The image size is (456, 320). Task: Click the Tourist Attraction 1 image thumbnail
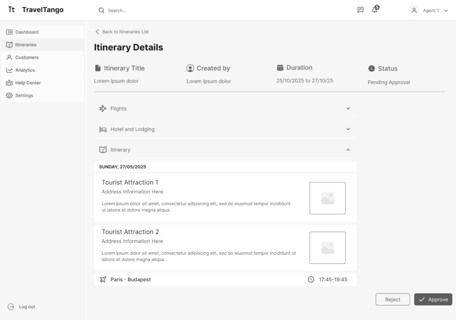(x=327, y=198)
